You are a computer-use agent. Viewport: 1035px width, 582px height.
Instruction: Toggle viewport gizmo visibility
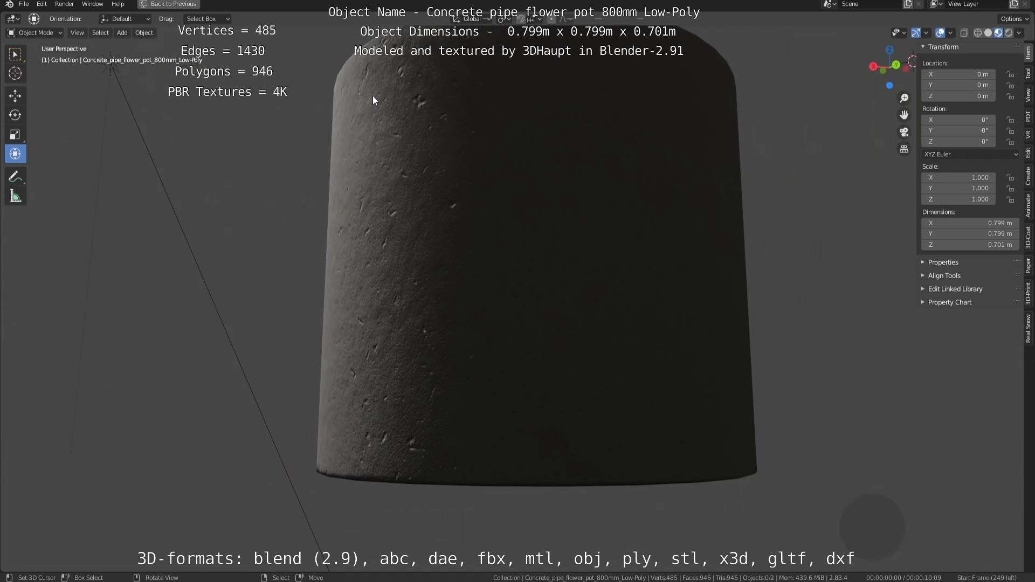point(916,33)
